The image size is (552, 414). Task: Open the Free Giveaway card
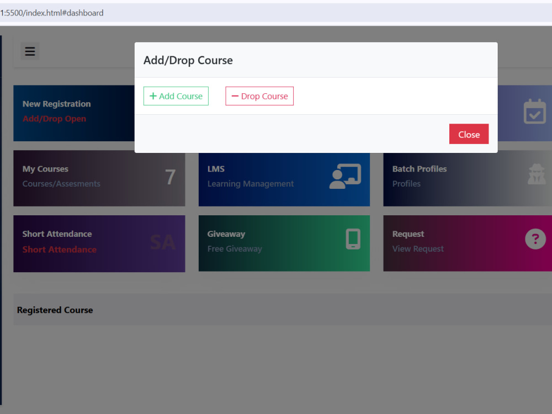(x=284, y=243)
